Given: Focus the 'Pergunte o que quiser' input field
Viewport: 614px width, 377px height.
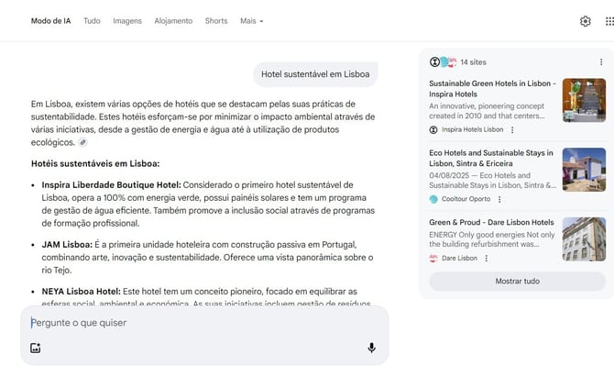Looking at the screenshot, I should (x=192, y=323).
